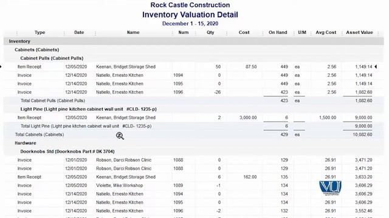Click the on-hand value 132

tap(284, 211)
